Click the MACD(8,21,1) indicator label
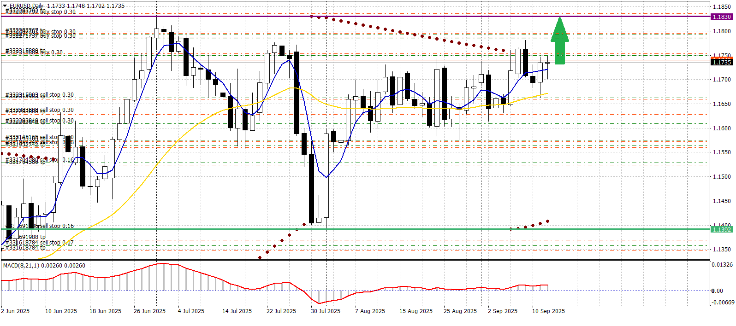Image resolution: width=736 pixels, height=326 pixels. 44,266
